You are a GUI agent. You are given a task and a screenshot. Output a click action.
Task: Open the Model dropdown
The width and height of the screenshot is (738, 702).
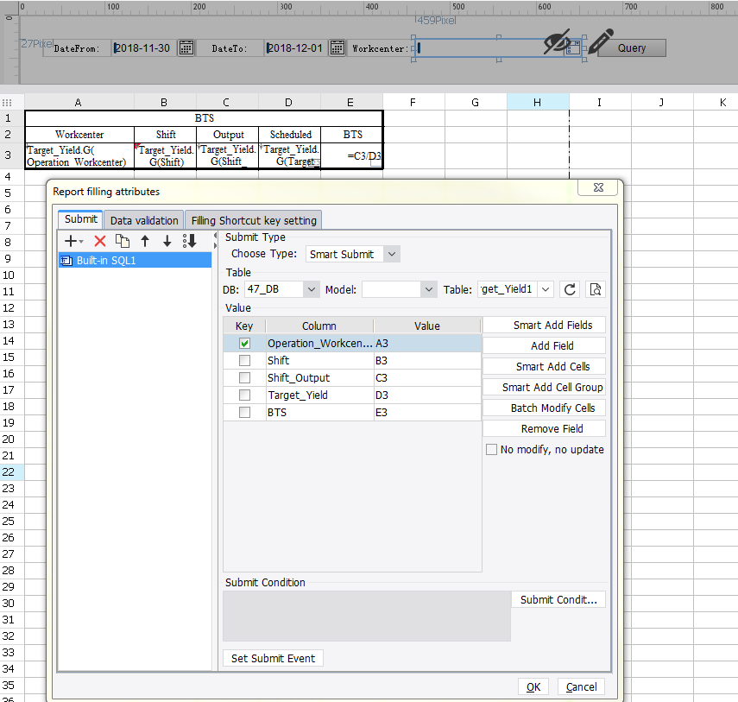(428, 289)
